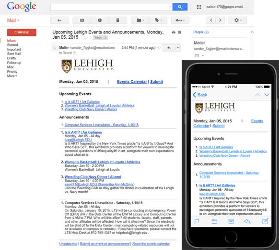Tap the compose new message icon on phone
This screenshot has height=250, width=279.
[x=265, y=221]
